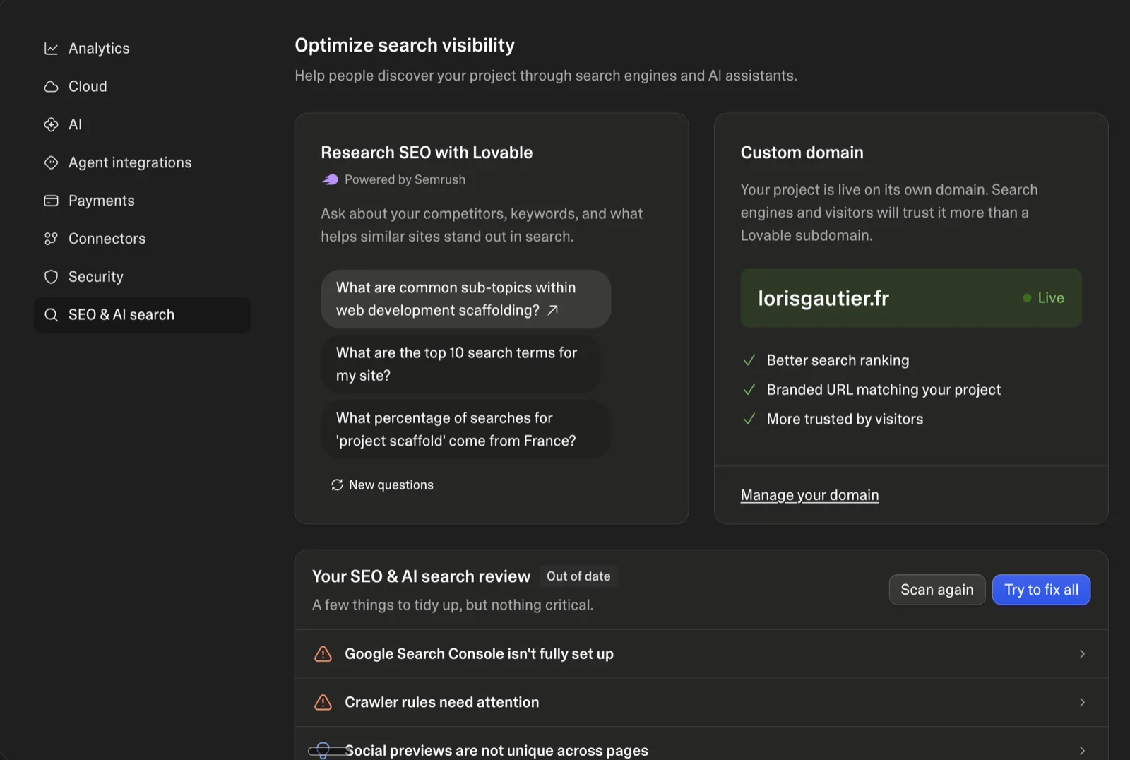
Task: Click Powered by Semrush text
Action: pyautogui.click(x=405, y=179)
